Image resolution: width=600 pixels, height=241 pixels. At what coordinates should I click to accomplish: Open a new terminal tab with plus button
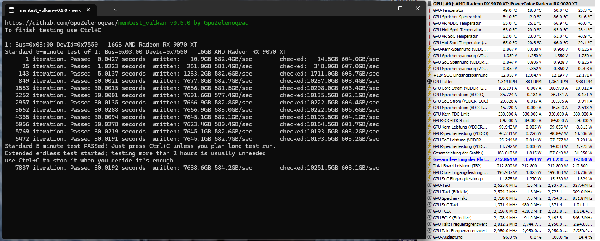click(x=105, y=10)
